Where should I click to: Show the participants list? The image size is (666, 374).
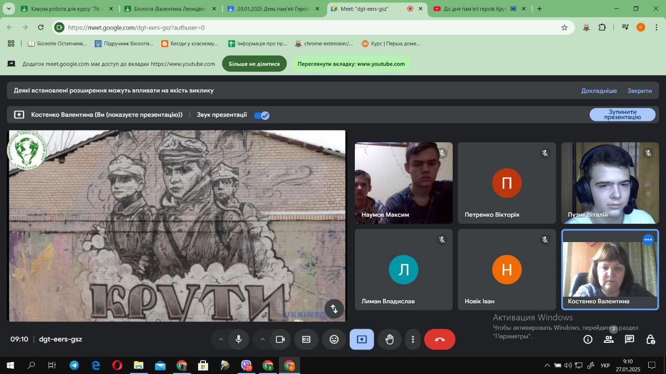point(608,339)
